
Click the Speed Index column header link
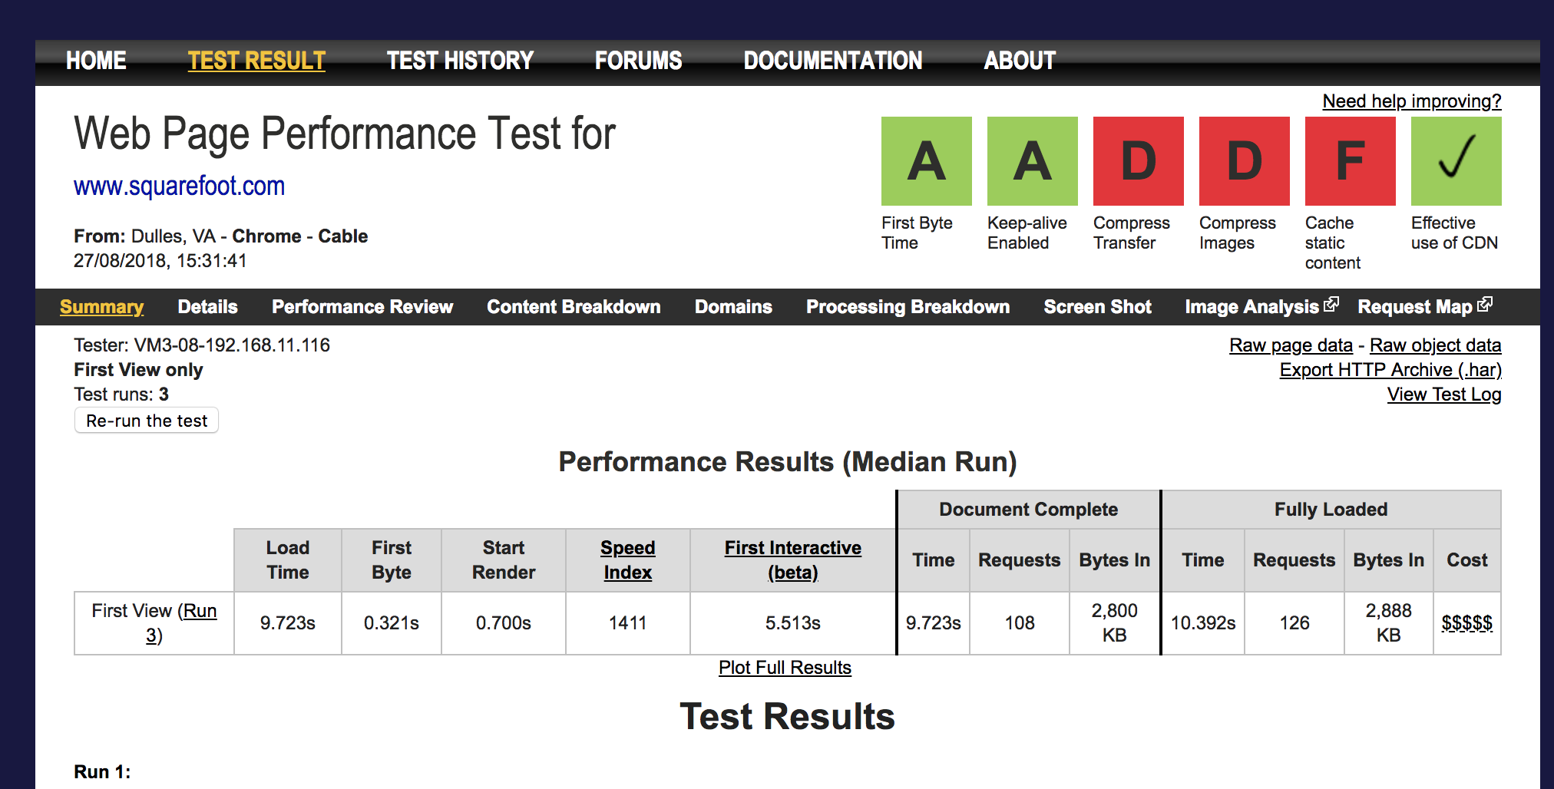point(627,560)
